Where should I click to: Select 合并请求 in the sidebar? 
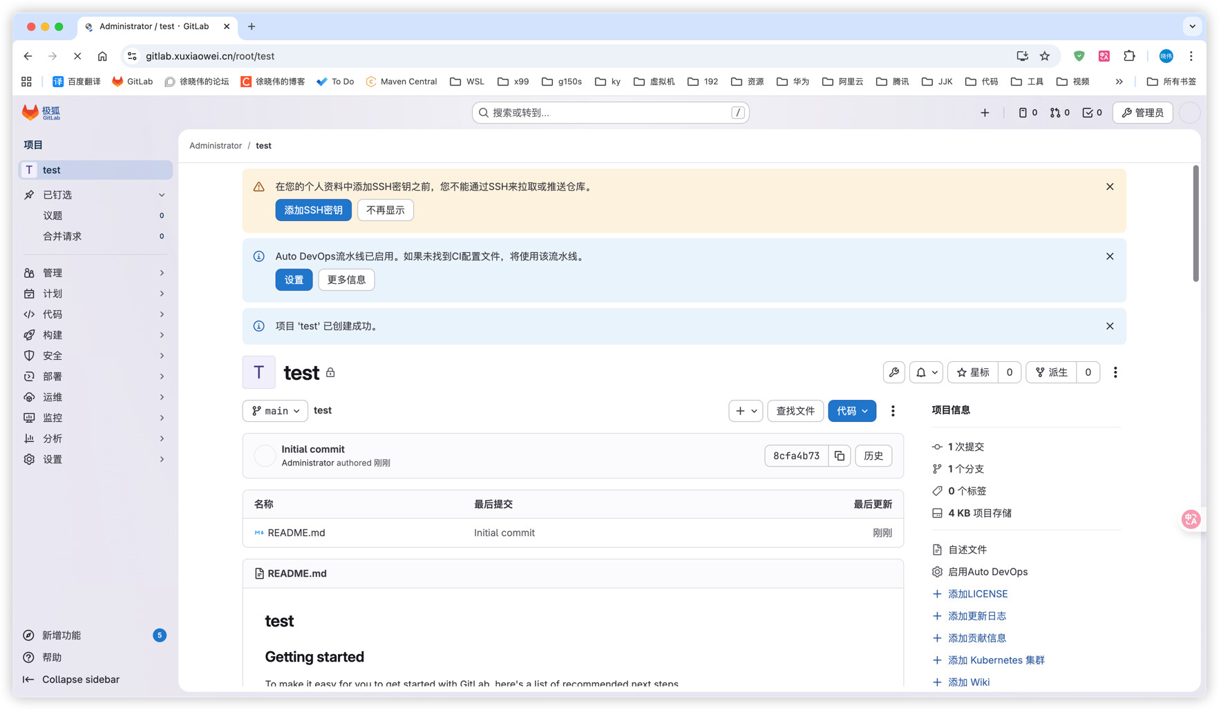click(x=62, y=236)
